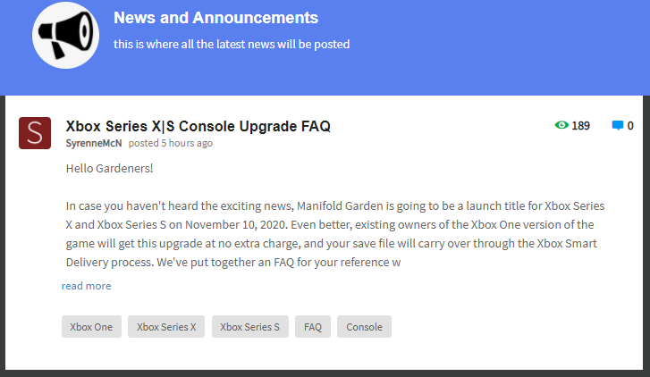This screenshot has width=650, height=377.
Task: Expand the post with 'read more'
Action: [86, 286]
